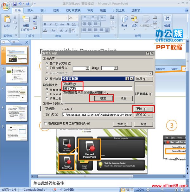
Task: Increase font size with large A
Action: pyautogui.click(x=61, y=30)
